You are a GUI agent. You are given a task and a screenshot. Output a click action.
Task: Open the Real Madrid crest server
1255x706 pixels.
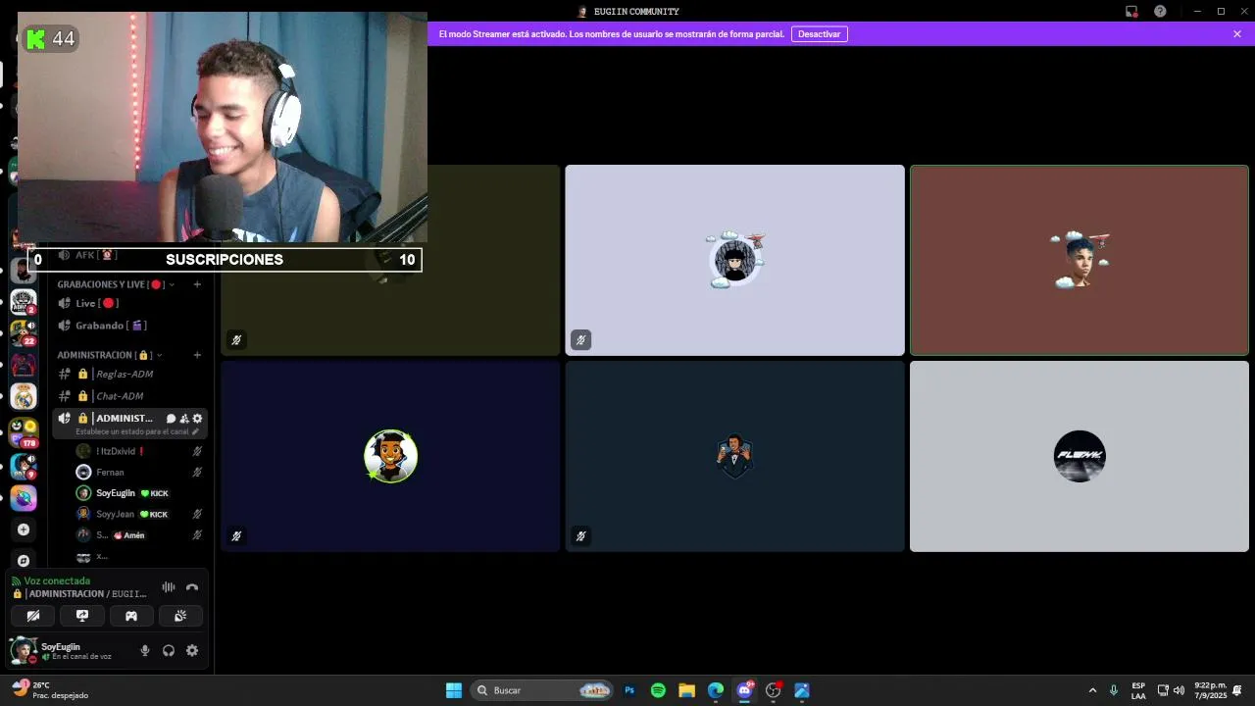(24, 396)
